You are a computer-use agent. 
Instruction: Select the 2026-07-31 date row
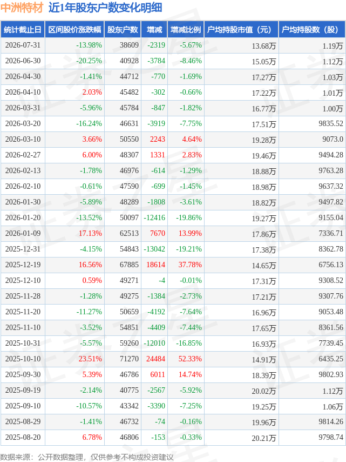[173, 45]
